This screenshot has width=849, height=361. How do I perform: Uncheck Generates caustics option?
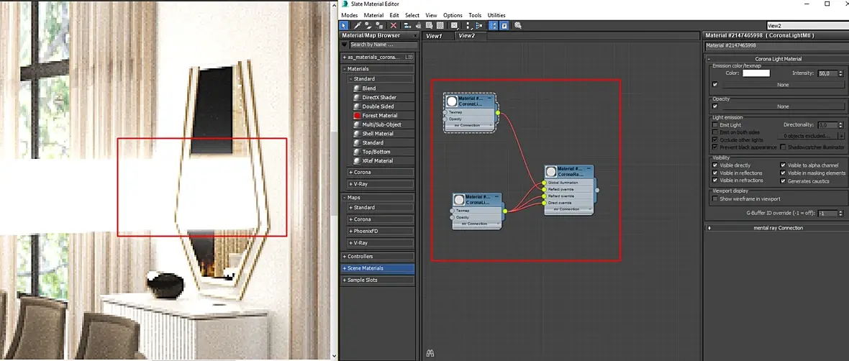(783, 180)
